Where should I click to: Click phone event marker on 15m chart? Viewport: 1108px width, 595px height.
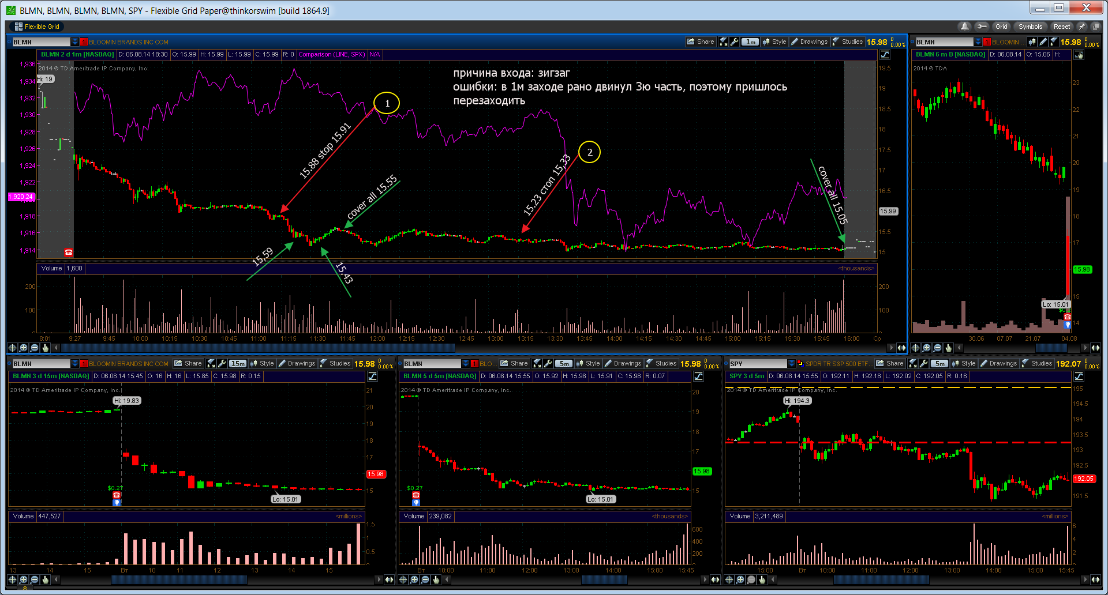coord(117,495)
